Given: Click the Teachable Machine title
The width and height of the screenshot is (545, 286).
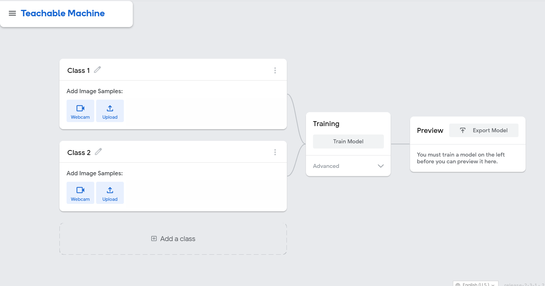Looking at the screenshot, I should (x=63, y=13).
